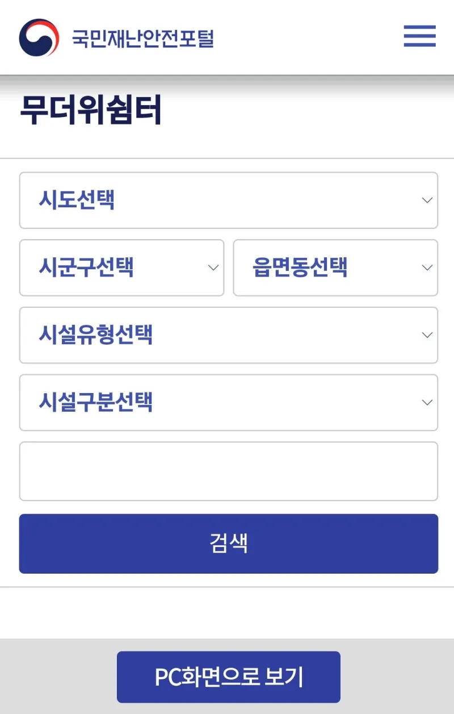Open the hamburger menu
Image resolution: width=454 pixels, height=714 pixels.
pyautogui.click(x=419, y=36)
